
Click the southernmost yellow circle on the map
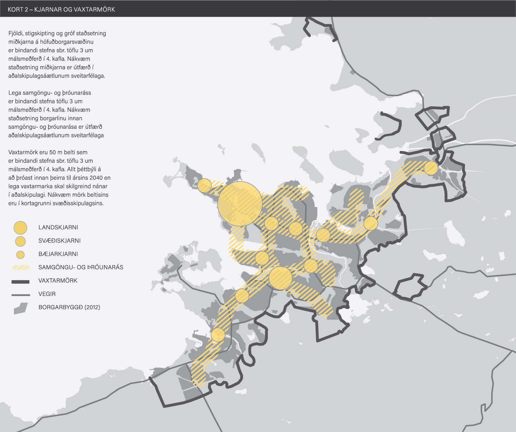218,335
